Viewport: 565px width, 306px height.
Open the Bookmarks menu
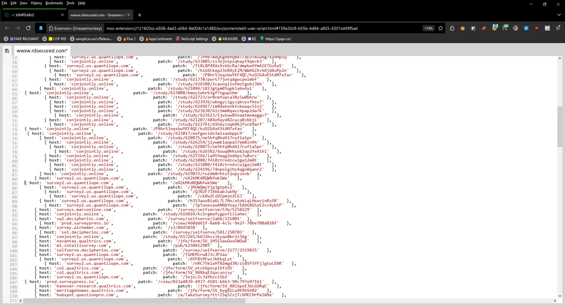[x=54, y=3]
